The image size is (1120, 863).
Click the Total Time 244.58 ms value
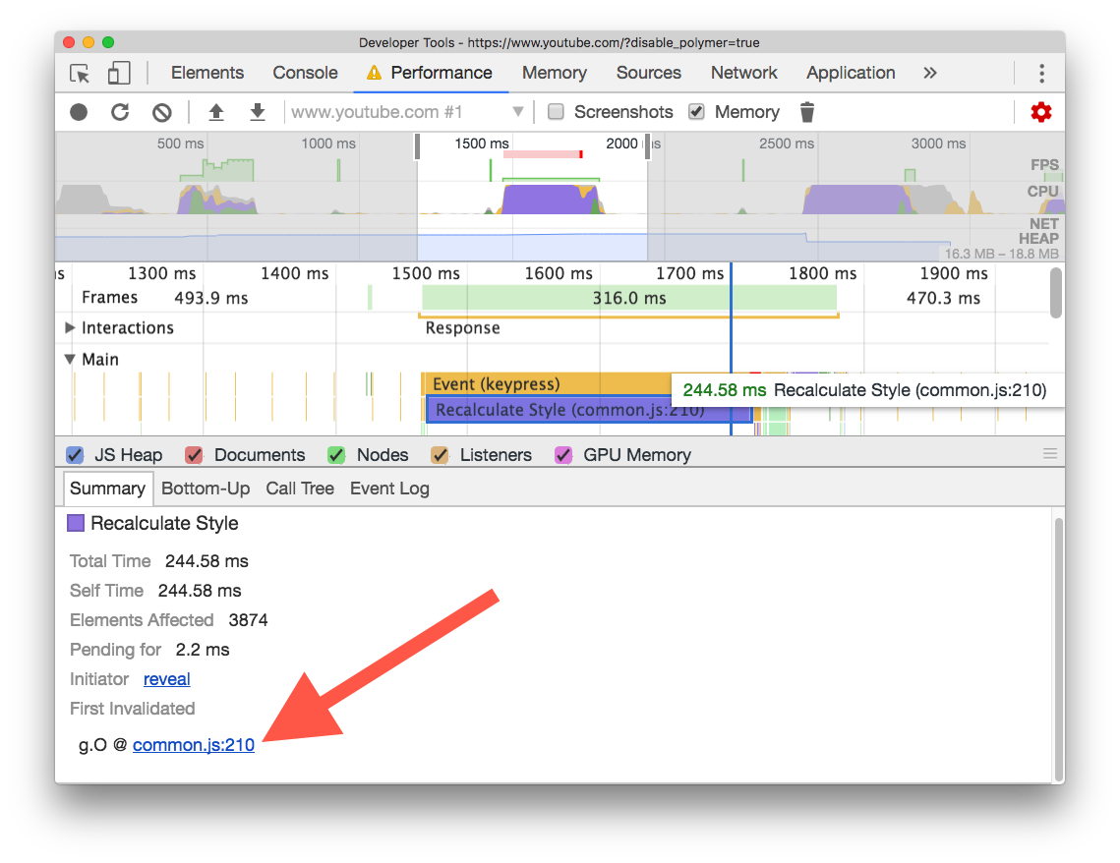coord(206,561)
